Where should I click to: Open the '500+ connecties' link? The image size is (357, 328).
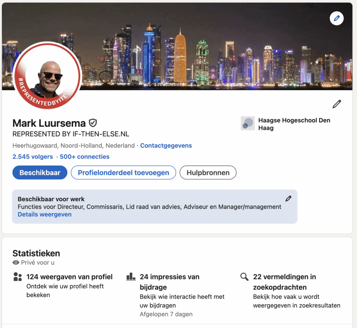tap(84, 157)
